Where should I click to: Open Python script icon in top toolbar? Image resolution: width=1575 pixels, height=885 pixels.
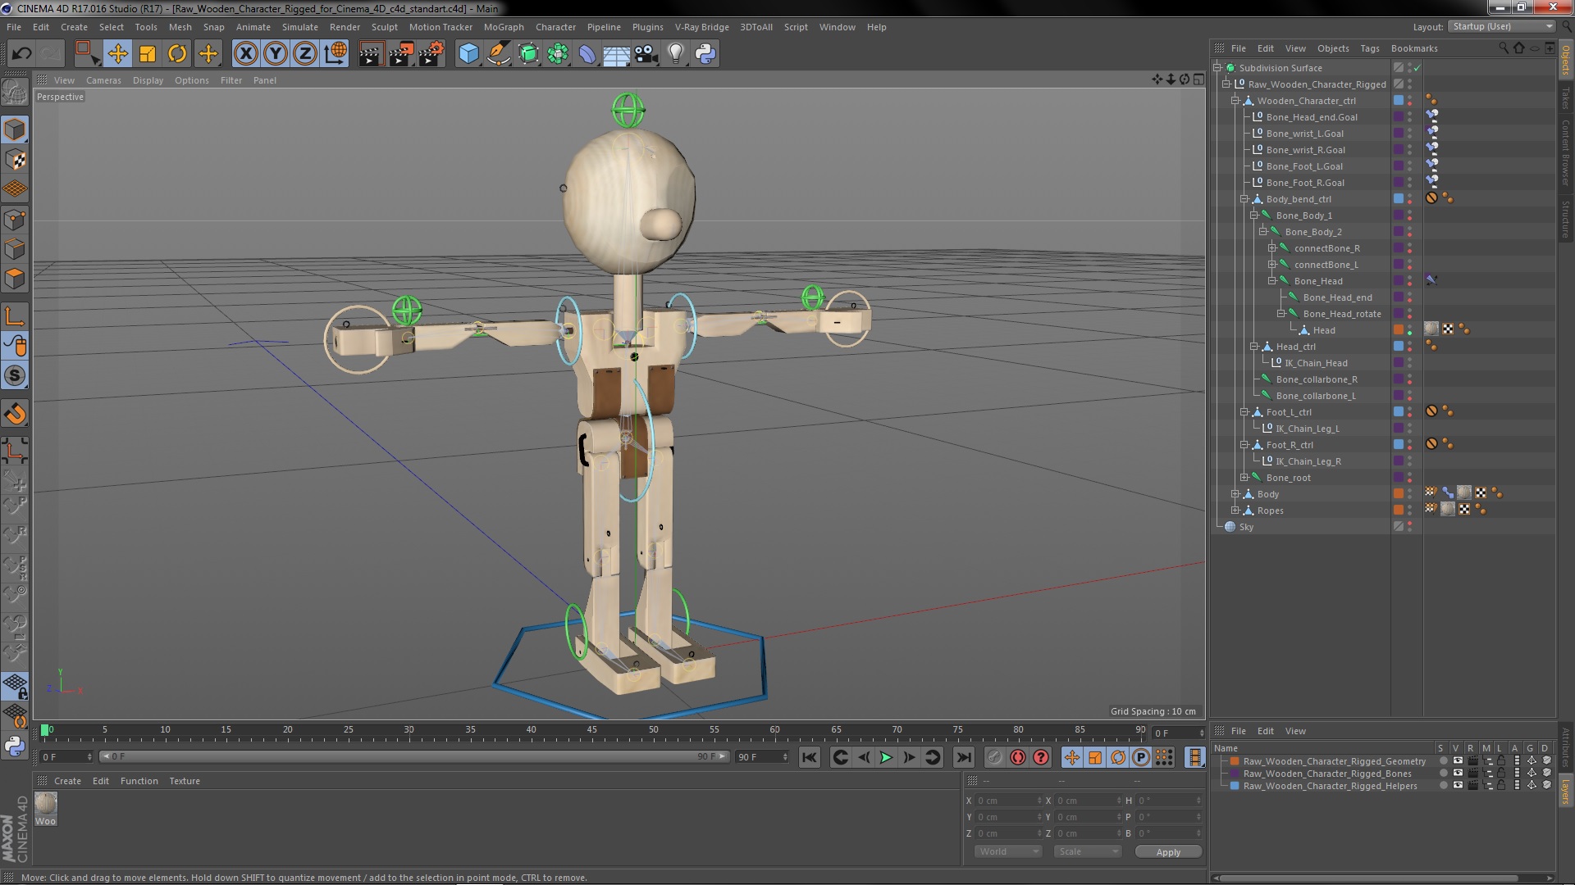click(705, 54)
